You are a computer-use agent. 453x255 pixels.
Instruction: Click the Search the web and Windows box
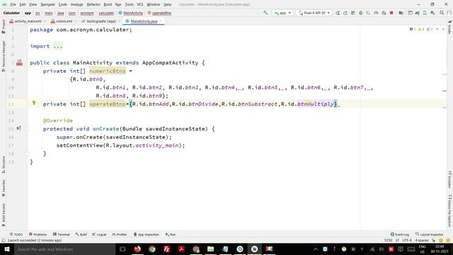click(64, 249)
